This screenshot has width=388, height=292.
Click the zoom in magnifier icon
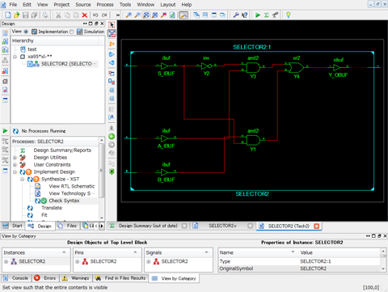pyautogui.click(x=129, y=15)
